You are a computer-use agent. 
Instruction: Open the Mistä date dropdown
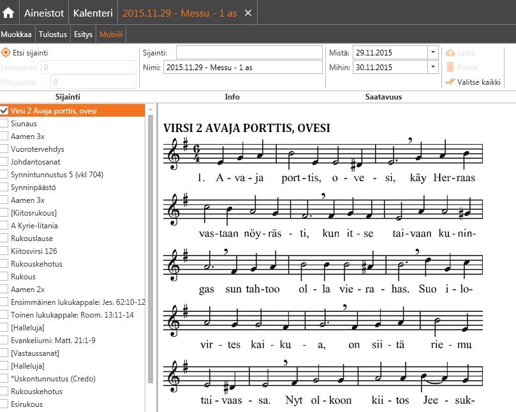click(433, 52)
